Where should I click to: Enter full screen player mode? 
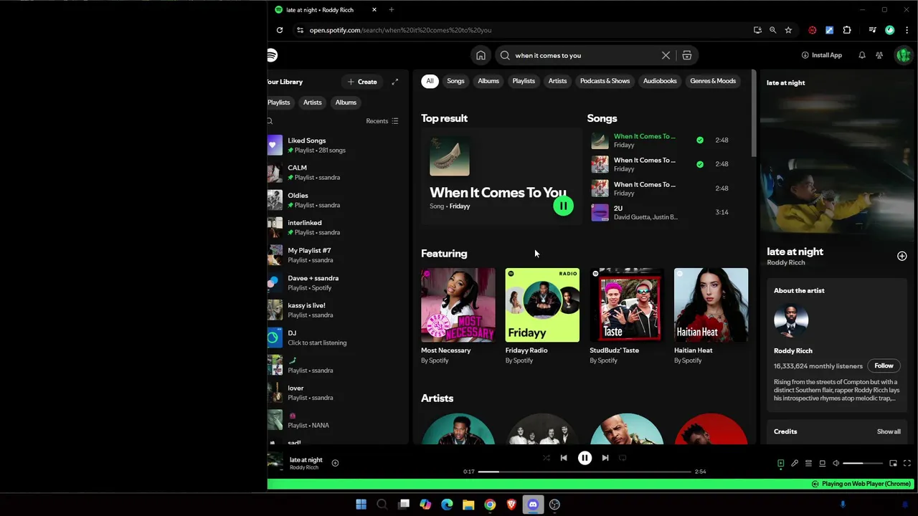pyautogui.click(x=907, y=464)
